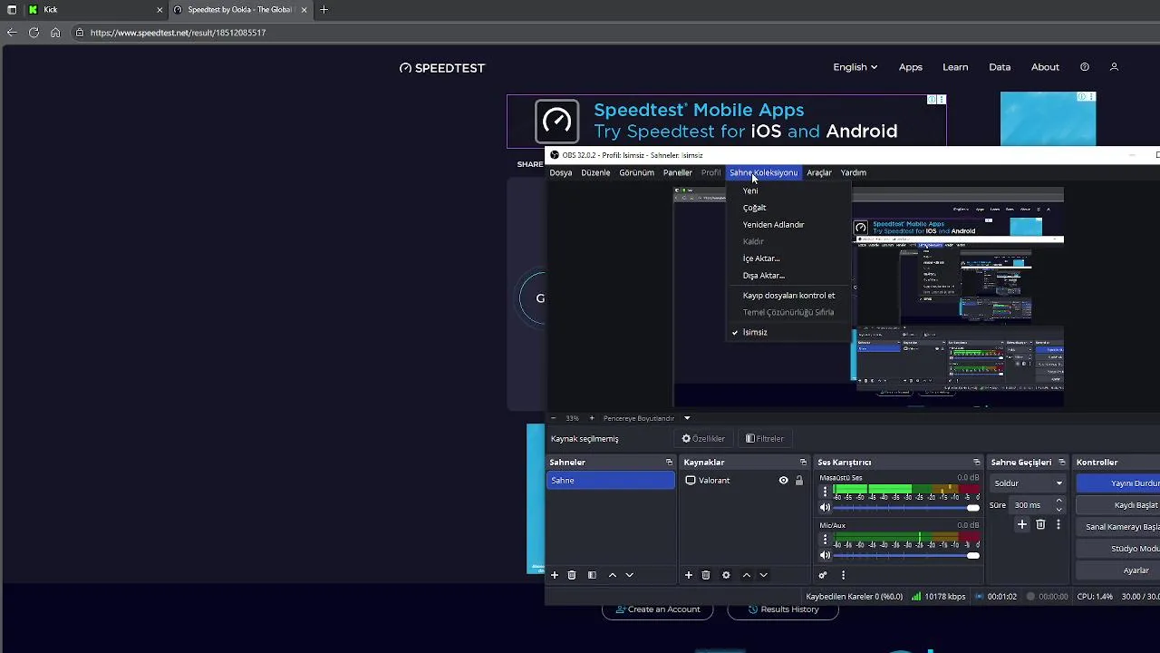Image resolution: width=1160 pixels, height=653 pixels.
Task: Mute Mic/Aux speaker icon
Action: (825, 555)
